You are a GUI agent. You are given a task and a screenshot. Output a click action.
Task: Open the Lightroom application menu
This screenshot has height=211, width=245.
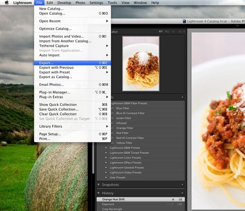pos(22,3)
